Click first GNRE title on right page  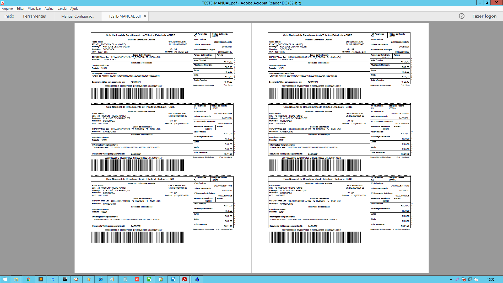pos(317,35)
